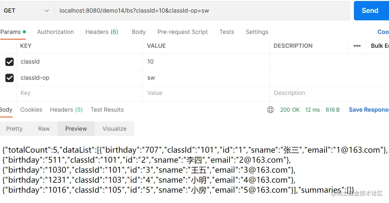
Task: Go to the Tests tab
Action: pyautogui.click(x=227, y=32)
